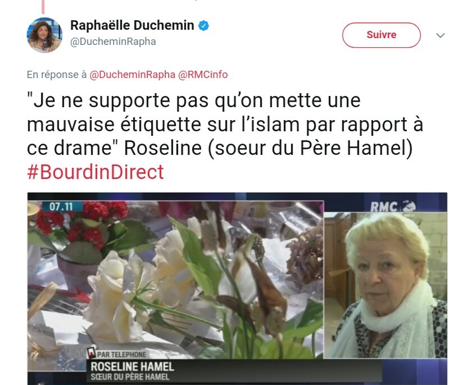The image size is (468, 385).
Task: Click the flowers photo in the image
Action: [x=175, y=279]
